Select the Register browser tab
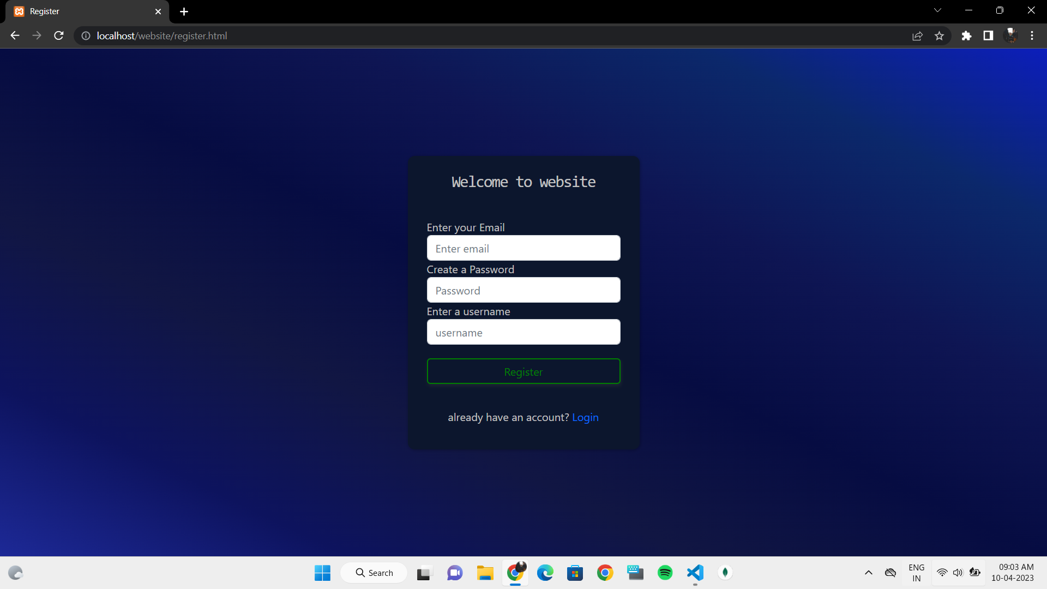The height and width of the screenshot is (589, 1047). [x=87, y=11]
